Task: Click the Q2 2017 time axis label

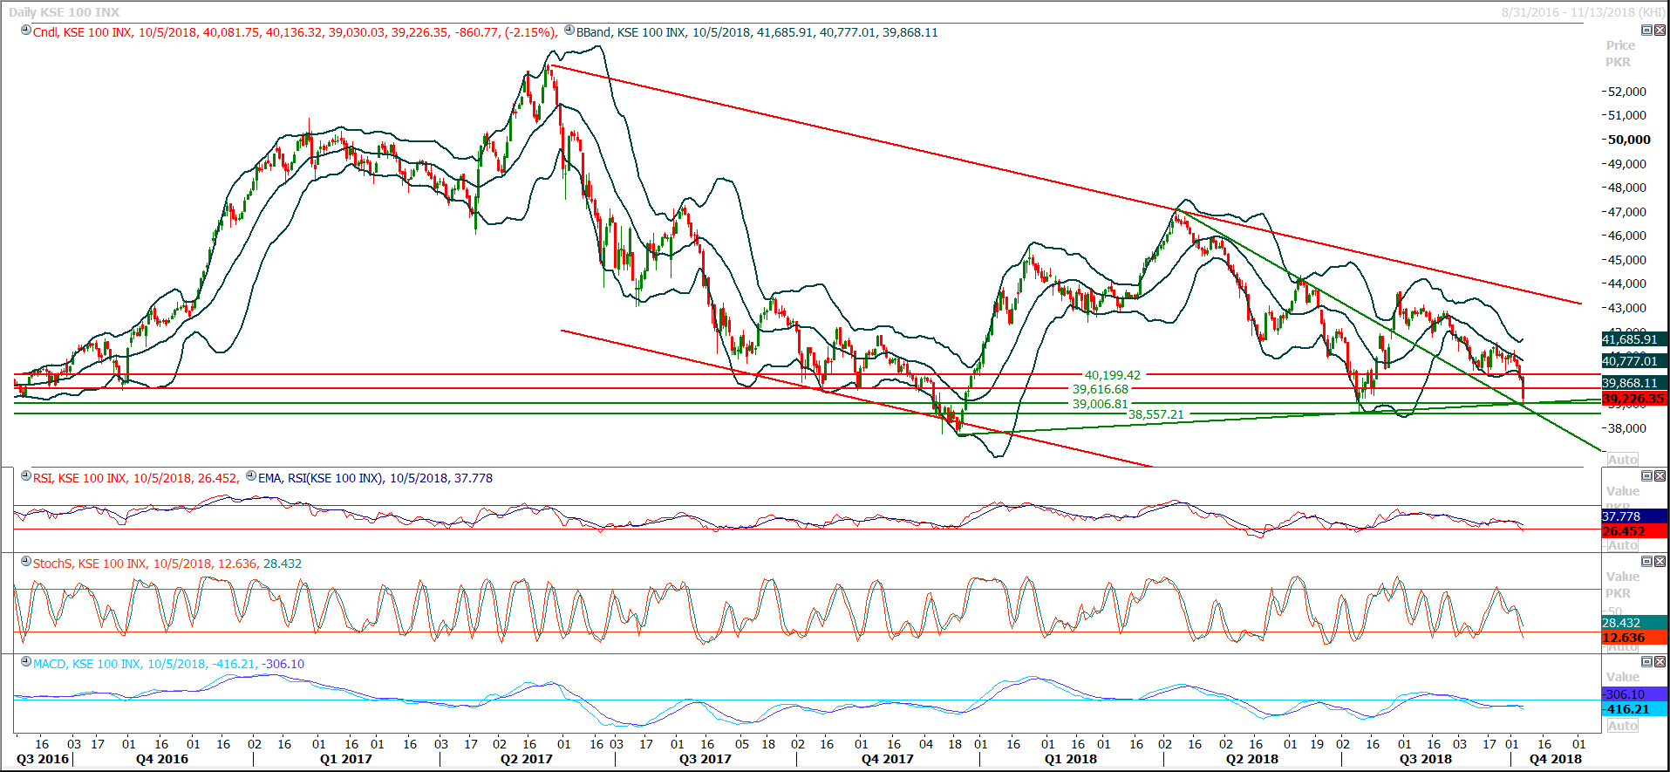Action: point(527,759)
